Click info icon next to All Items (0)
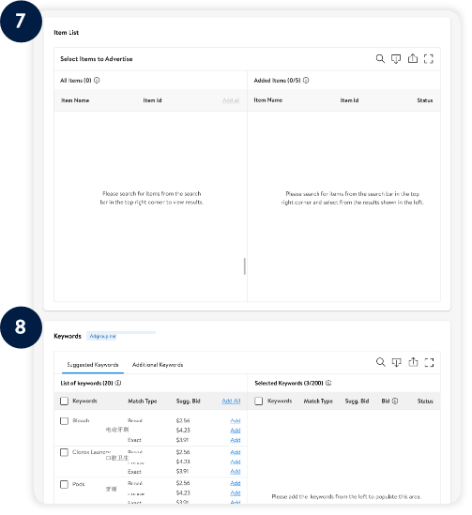472x515 pixels. coord(97,80)
